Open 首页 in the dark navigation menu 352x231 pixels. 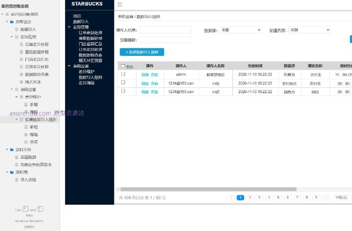click(x=77, y=16)
